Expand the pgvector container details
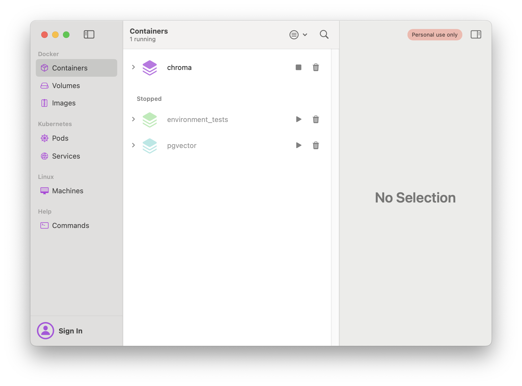Image resolution: width=522 pixels, height=386 pixels. tap(133, 145)
